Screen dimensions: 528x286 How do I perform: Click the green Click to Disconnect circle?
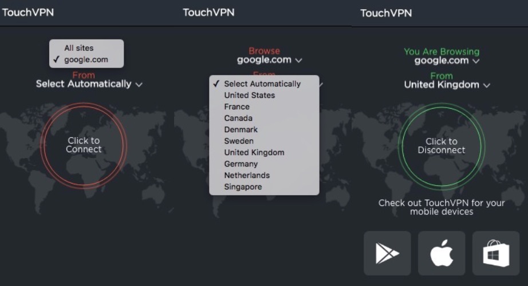coord(442,146)
